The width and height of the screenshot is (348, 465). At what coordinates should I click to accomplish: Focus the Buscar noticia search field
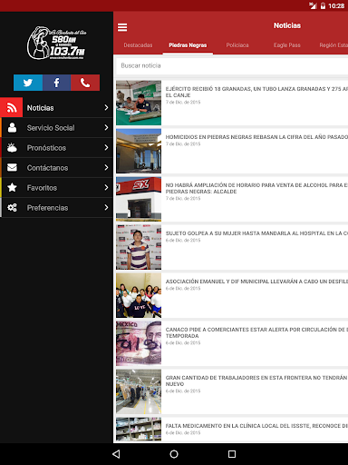(232, 65)
